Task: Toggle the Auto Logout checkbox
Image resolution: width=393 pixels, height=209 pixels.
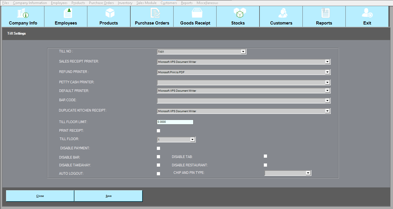Action: pyautogui.click(x=158, y=174)
